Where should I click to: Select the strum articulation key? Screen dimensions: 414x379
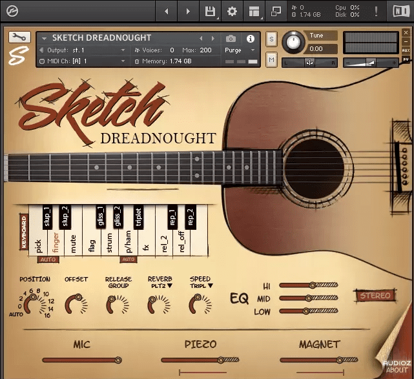point(110,242)
